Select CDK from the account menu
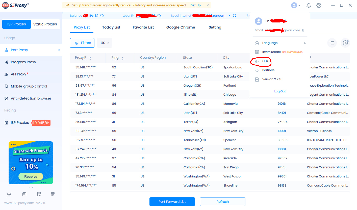 (265, 61)
